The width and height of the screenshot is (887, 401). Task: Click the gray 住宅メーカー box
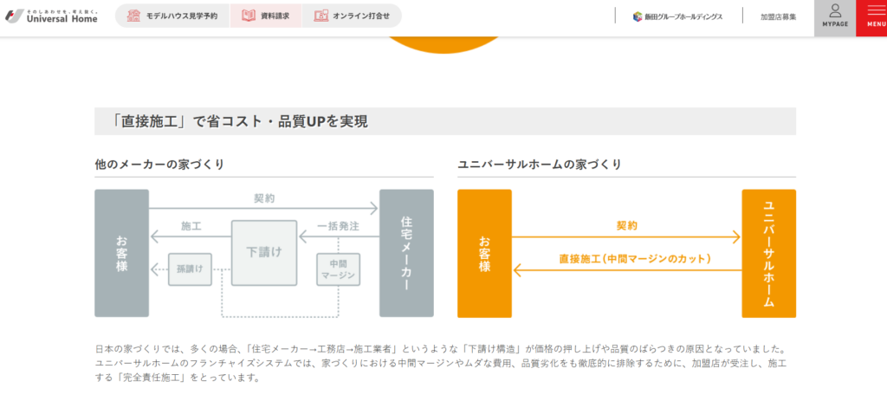pos(406,253)
